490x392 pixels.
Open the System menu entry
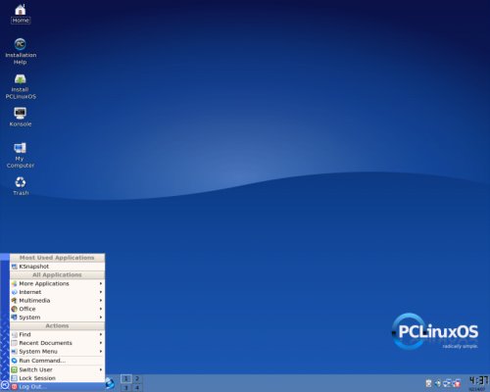click(57, 318)
